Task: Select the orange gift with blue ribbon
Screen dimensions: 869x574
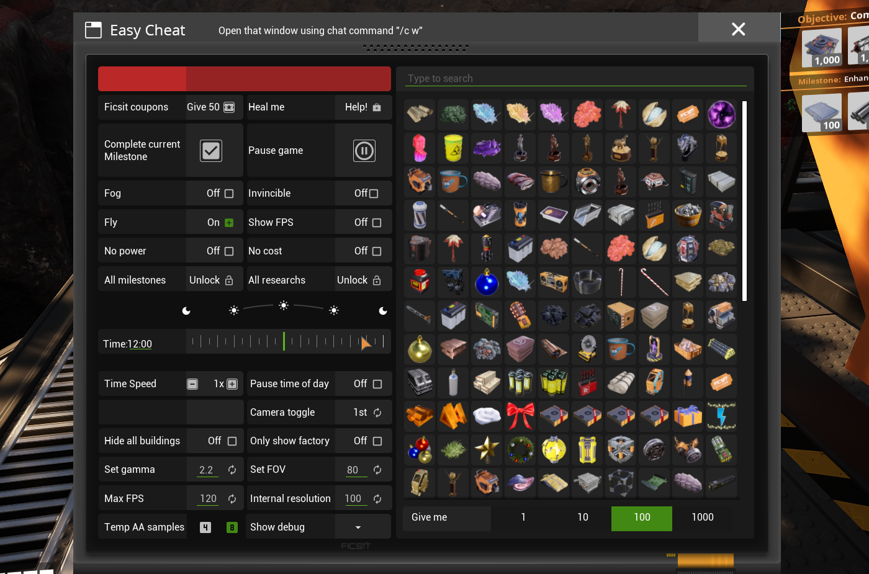Action: [x=688, y=416]
